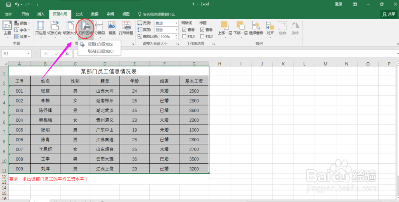399x202 pixels.
Task: Click the Share (共享) button
Action: (x=389, y=14)
